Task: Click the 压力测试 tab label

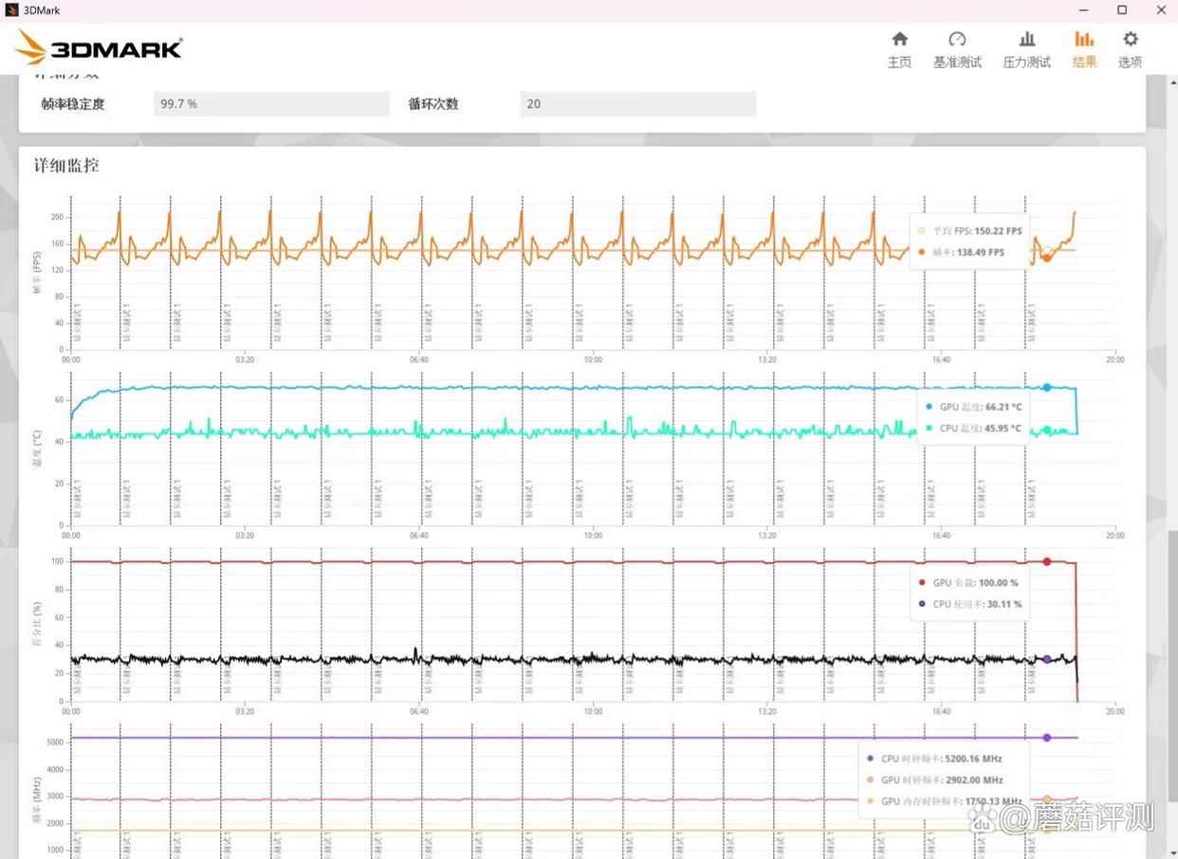Action: pyautogui.click(x=1027, y=63)
